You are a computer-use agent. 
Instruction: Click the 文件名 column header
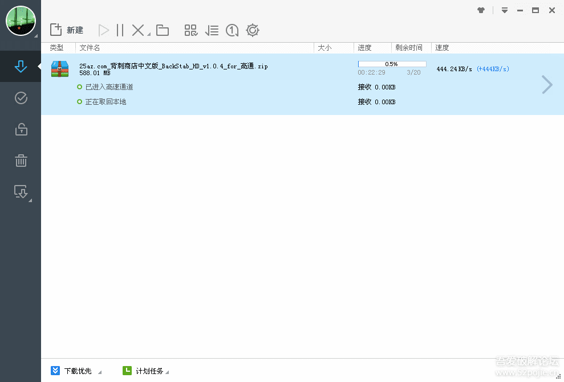tap(90, 47)
